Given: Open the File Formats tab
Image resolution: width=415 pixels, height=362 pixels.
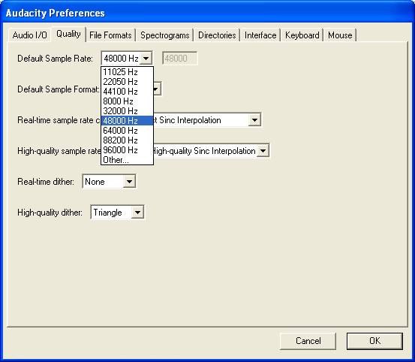Looking at the screenshot, I should [110, 35].
